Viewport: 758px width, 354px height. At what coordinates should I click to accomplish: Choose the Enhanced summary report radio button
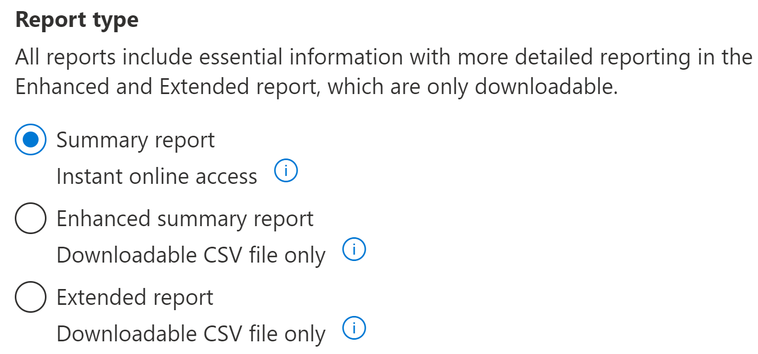point(31,218)
